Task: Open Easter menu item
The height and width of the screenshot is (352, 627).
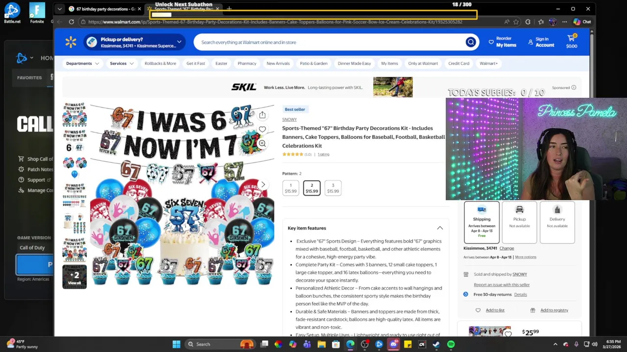Action: pyautogui.click(x=221, y=63)
